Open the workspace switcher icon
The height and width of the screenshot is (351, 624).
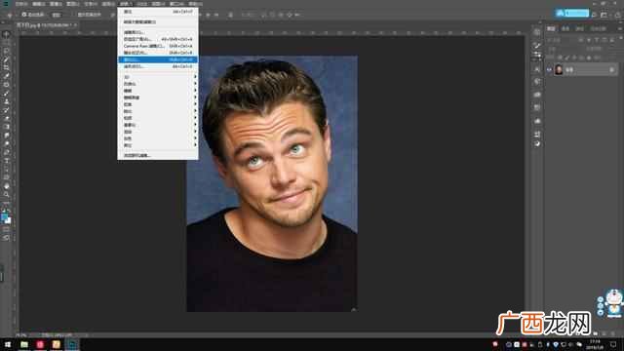click(604, 15)
